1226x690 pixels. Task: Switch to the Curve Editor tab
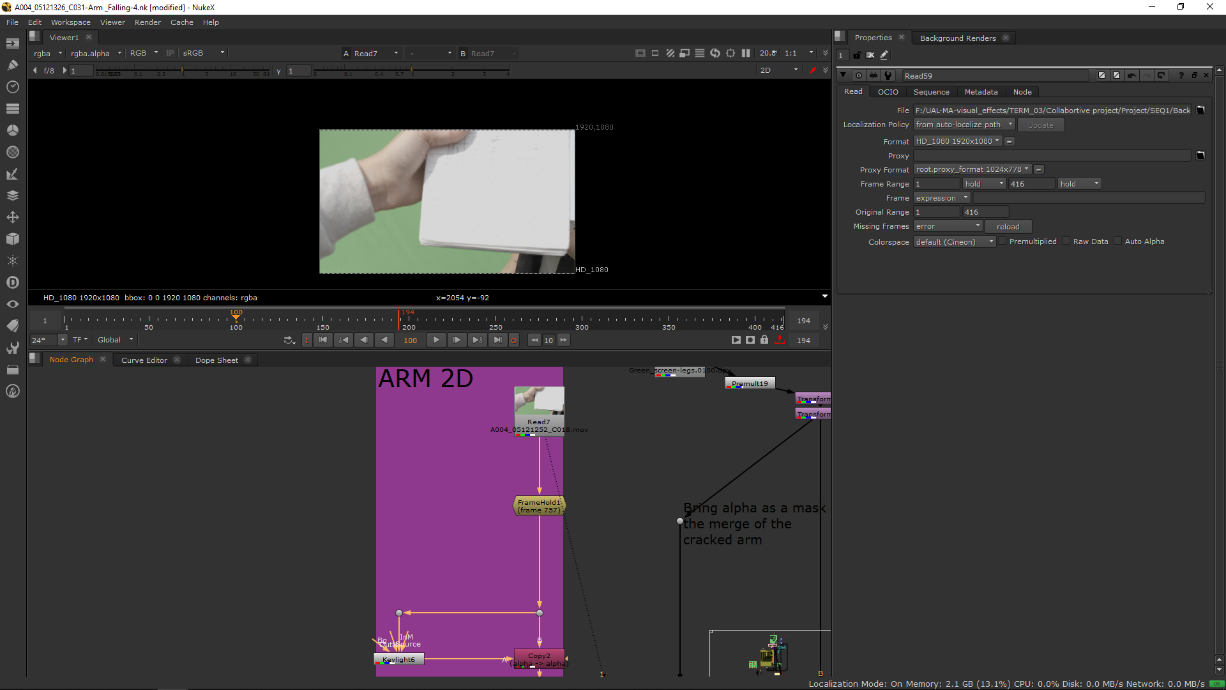(144, 360)
